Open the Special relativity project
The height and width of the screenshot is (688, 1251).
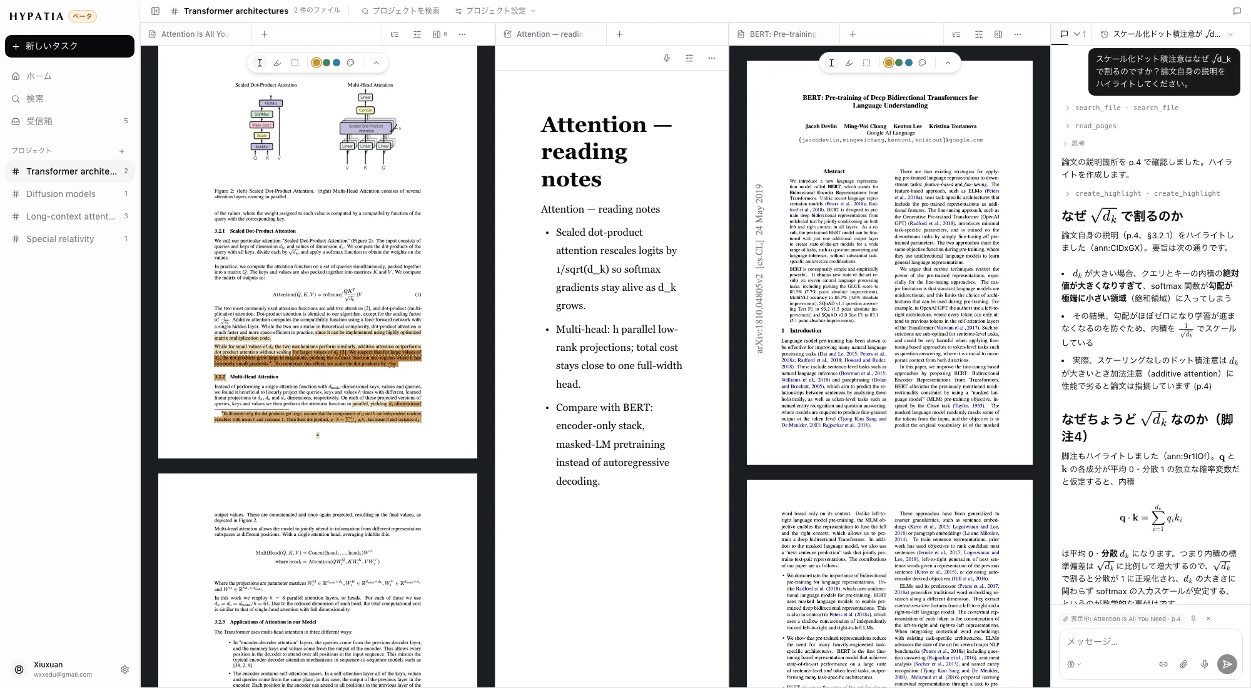[x=69, y=239]
